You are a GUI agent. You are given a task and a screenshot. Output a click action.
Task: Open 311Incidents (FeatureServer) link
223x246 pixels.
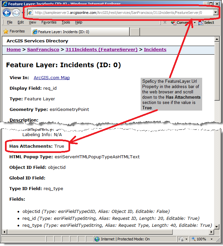(x=102, y=50)
